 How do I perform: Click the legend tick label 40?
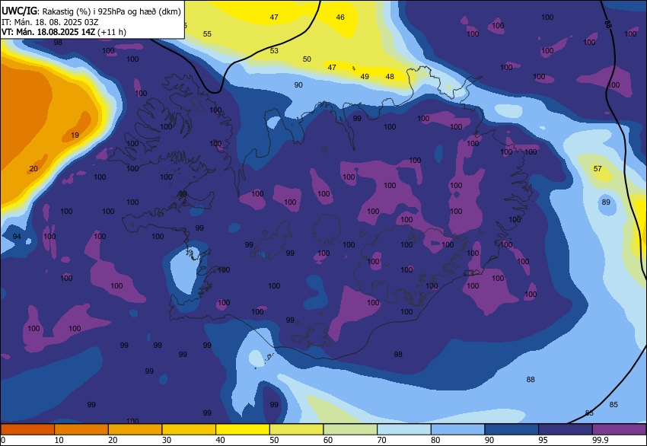click(220, 440)
